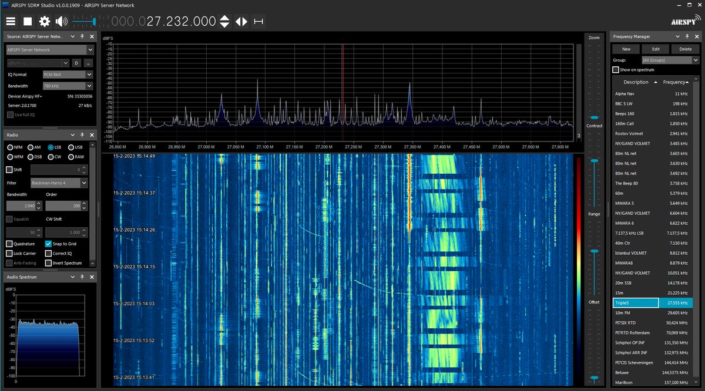
Task: Click the filter Order 200 stepper
Action: click(x=85, y=206)
